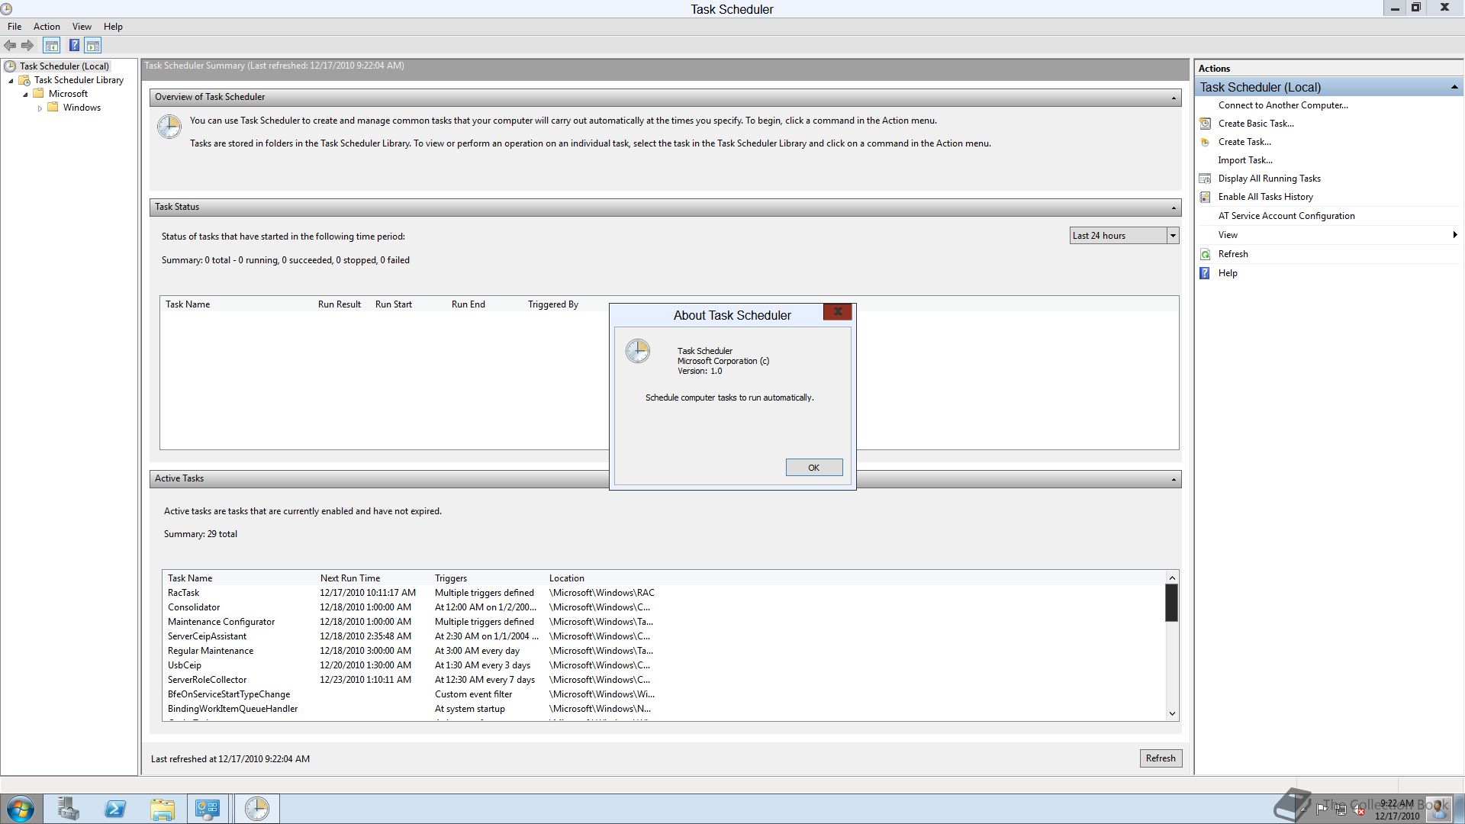Launch PowerShell from the taskbar
Screen dimensions: 1465x824
pyautogui.click(x=115, y=809)
